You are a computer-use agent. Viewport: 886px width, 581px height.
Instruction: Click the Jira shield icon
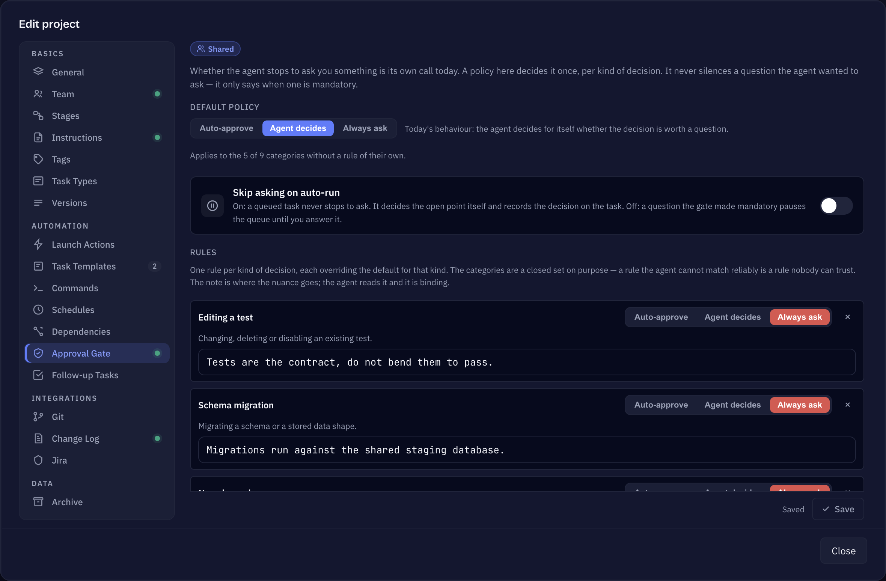click(38, 460)
